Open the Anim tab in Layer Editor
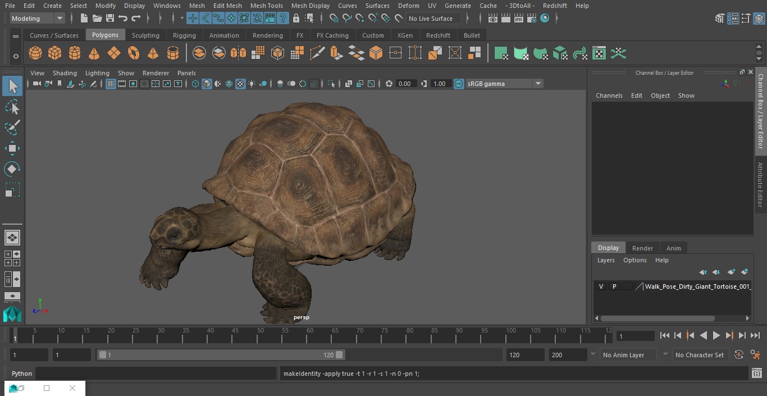This screenshot has height=396, width=767. point(673,248)
